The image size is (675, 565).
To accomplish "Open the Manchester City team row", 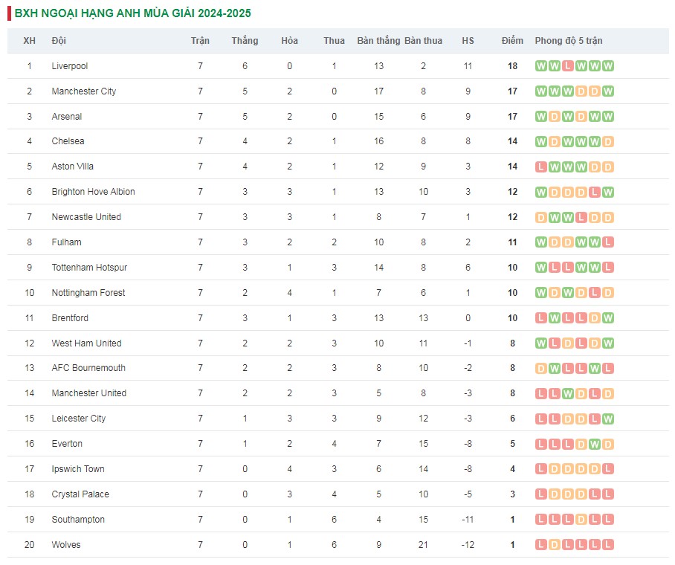I will [x=338, y=91].
